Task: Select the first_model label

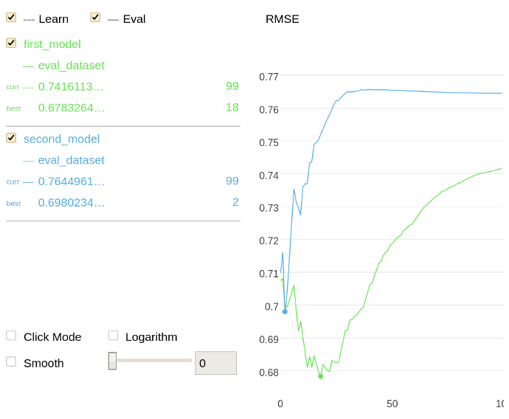Action: [52, 44]
